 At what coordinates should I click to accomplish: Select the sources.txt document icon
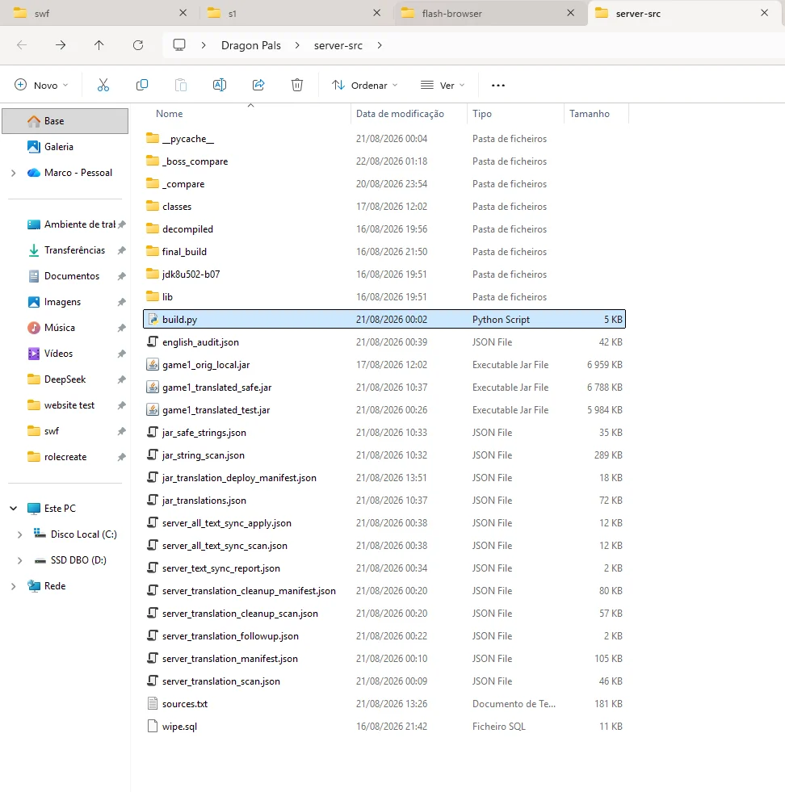[153, 703]
